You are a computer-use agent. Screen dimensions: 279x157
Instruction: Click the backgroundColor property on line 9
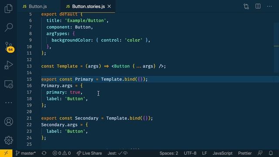[x=71, y=40]
